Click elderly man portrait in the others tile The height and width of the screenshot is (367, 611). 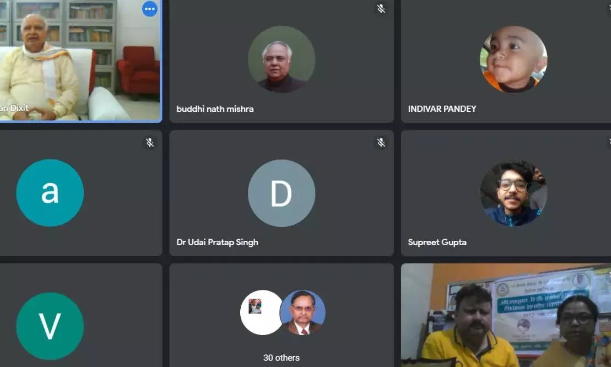(303, 312)
